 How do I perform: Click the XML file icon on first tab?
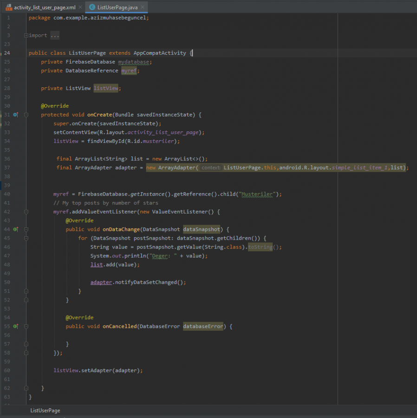pyautogui.click(x=9, y=7)
